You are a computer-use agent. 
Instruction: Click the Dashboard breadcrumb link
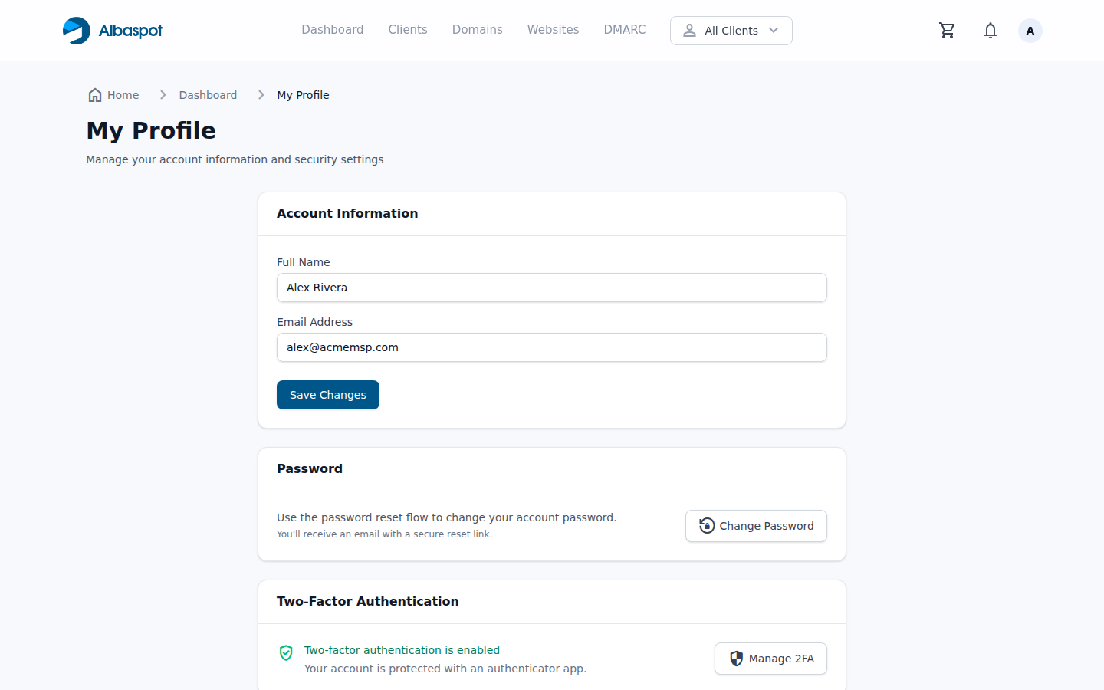(208, 94)
